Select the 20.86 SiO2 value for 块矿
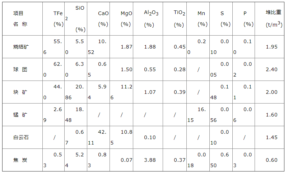 (x=76, y=92)
